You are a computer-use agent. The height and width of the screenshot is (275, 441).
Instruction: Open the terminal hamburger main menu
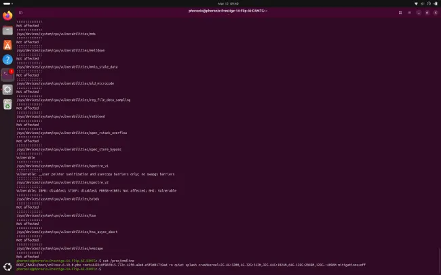click(x=410, y=13)
